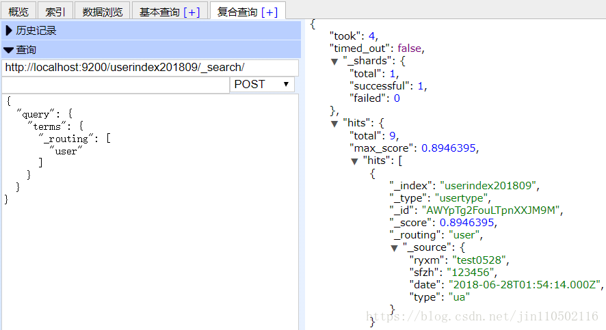The height and width of the screenshot is (330, 606).
Task: Collapse the inner "hits" array node
Action: [x=354, y=161]
